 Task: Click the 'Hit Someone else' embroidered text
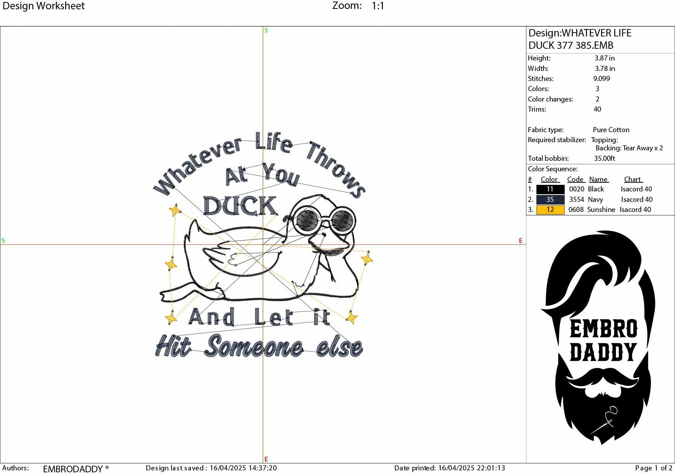pyautogui.click(x=259, y=346)
